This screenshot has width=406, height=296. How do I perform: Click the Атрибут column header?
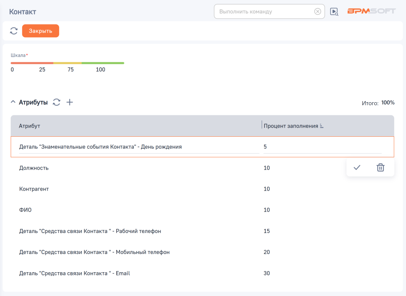click(x=30, y=126)
